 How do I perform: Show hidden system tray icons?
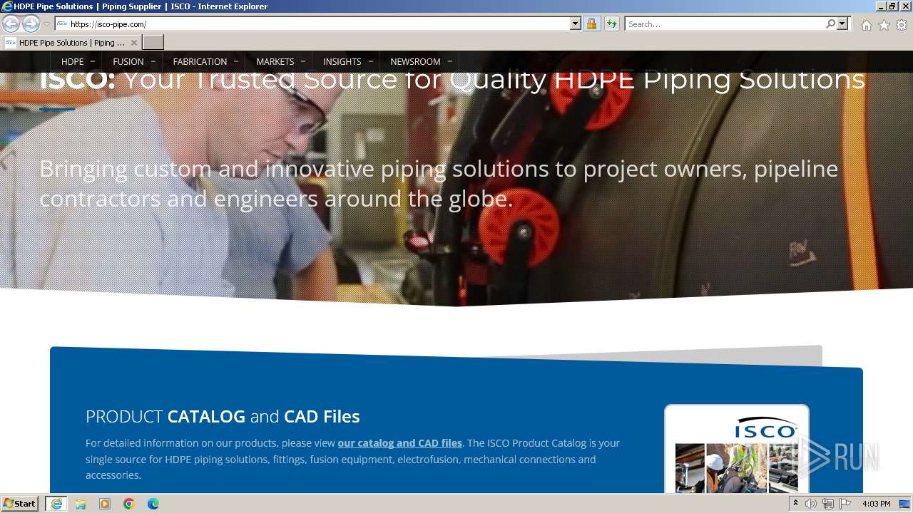(795, 504)
